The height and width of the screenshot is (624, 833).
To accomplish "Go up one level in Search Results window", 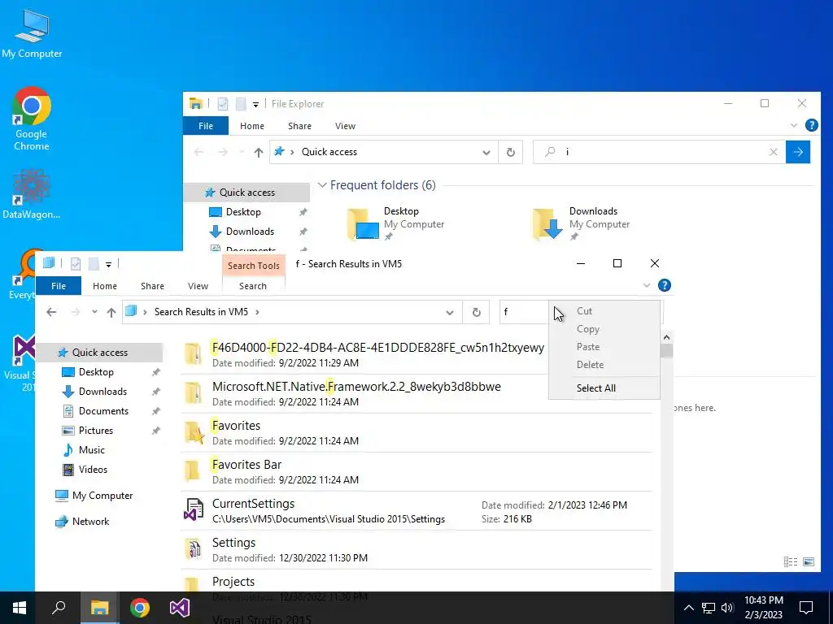I will pos(111,312).
